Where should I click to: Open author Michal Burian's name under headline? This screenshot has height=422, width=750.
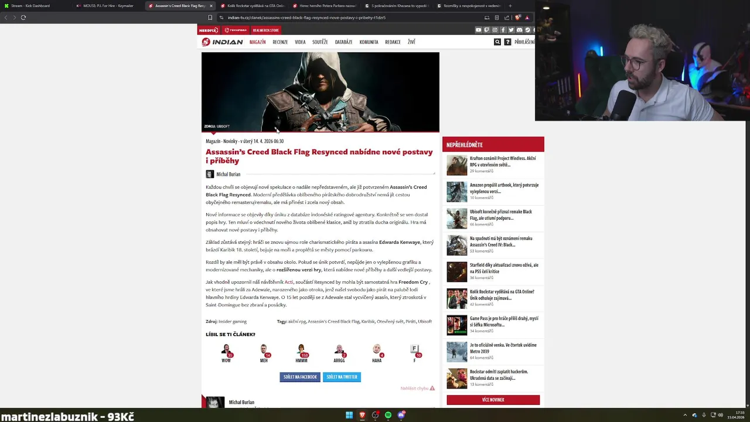pyautogui.click(x=229, y=174)
